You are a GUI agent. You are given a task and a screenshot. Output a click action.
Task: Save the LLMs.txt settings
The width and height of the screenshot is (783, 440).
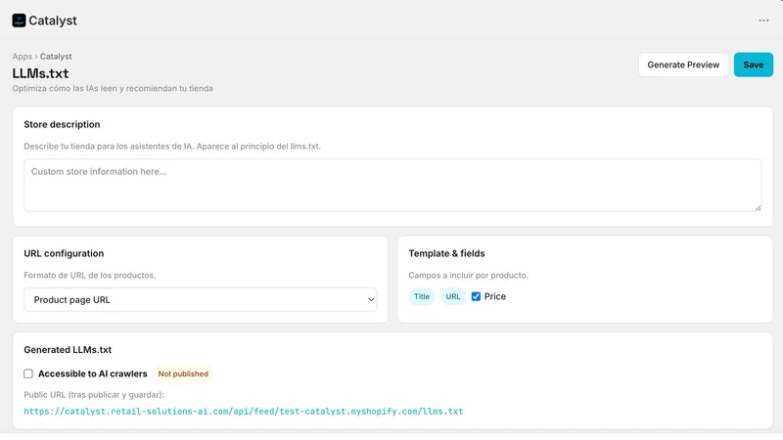click(x=753, y=65)
